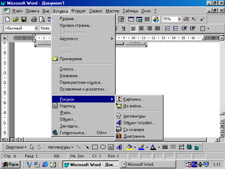Apply the yellow fill color bucket

pyautogui.click(x=129, y=147)
